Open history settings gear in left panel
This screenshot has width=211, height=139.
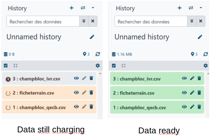[x=98, y=66]
